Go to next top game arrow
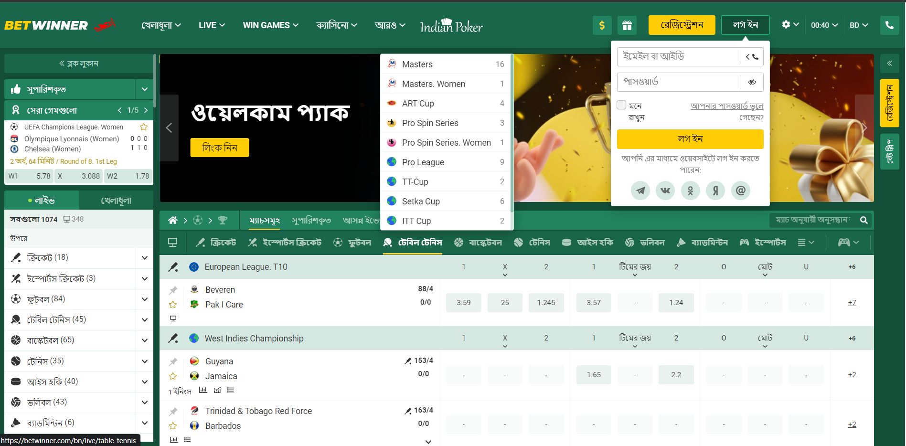Viewport: 906px width, 446px height. point(146,110)
